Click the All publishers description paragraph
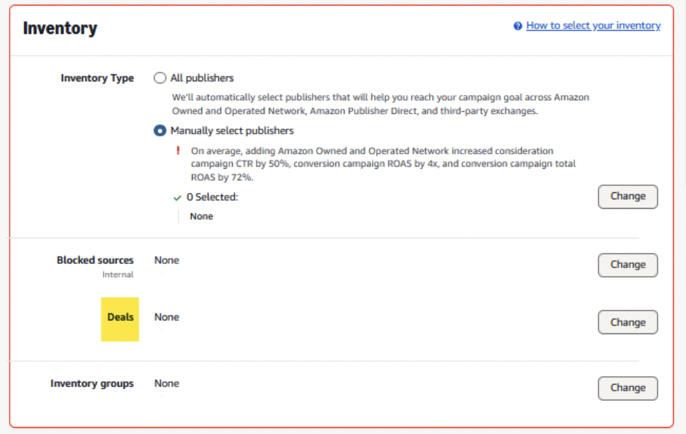Screen dimensions: 686x434 380,104
